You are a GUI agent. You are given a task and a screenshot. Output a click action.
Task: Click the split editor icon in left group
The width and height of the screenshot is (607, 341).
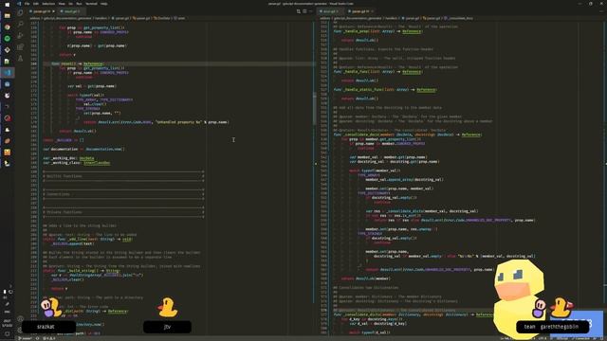click(x=304, y=11)
